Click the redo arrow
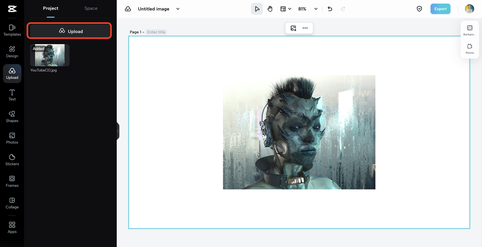Screen dimensions: 482x247 coord(343,9)
